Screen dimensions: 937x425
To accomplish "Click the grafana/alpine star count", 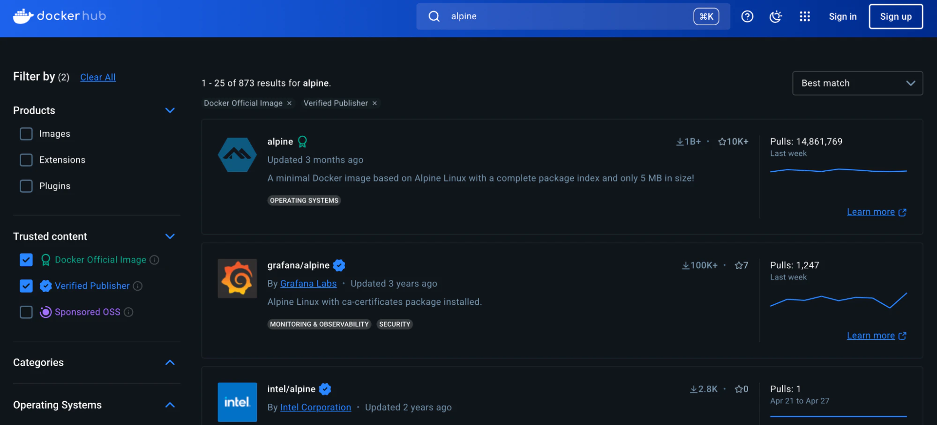I will [741, 265].
